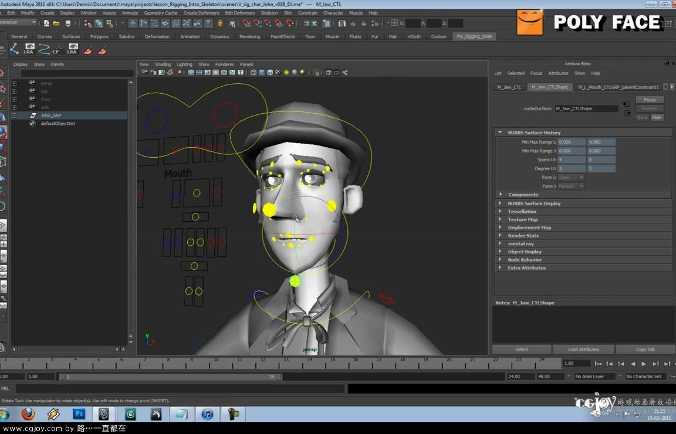Click the Maya icon in taskbar
Screen dimensions: 676x434
[x=104, y=414]
